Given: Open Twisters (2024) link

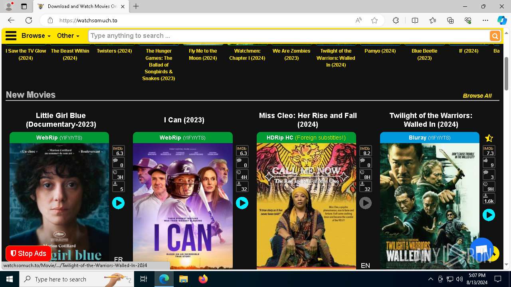Looking at the screenshot, I should [x=114, y=51].
